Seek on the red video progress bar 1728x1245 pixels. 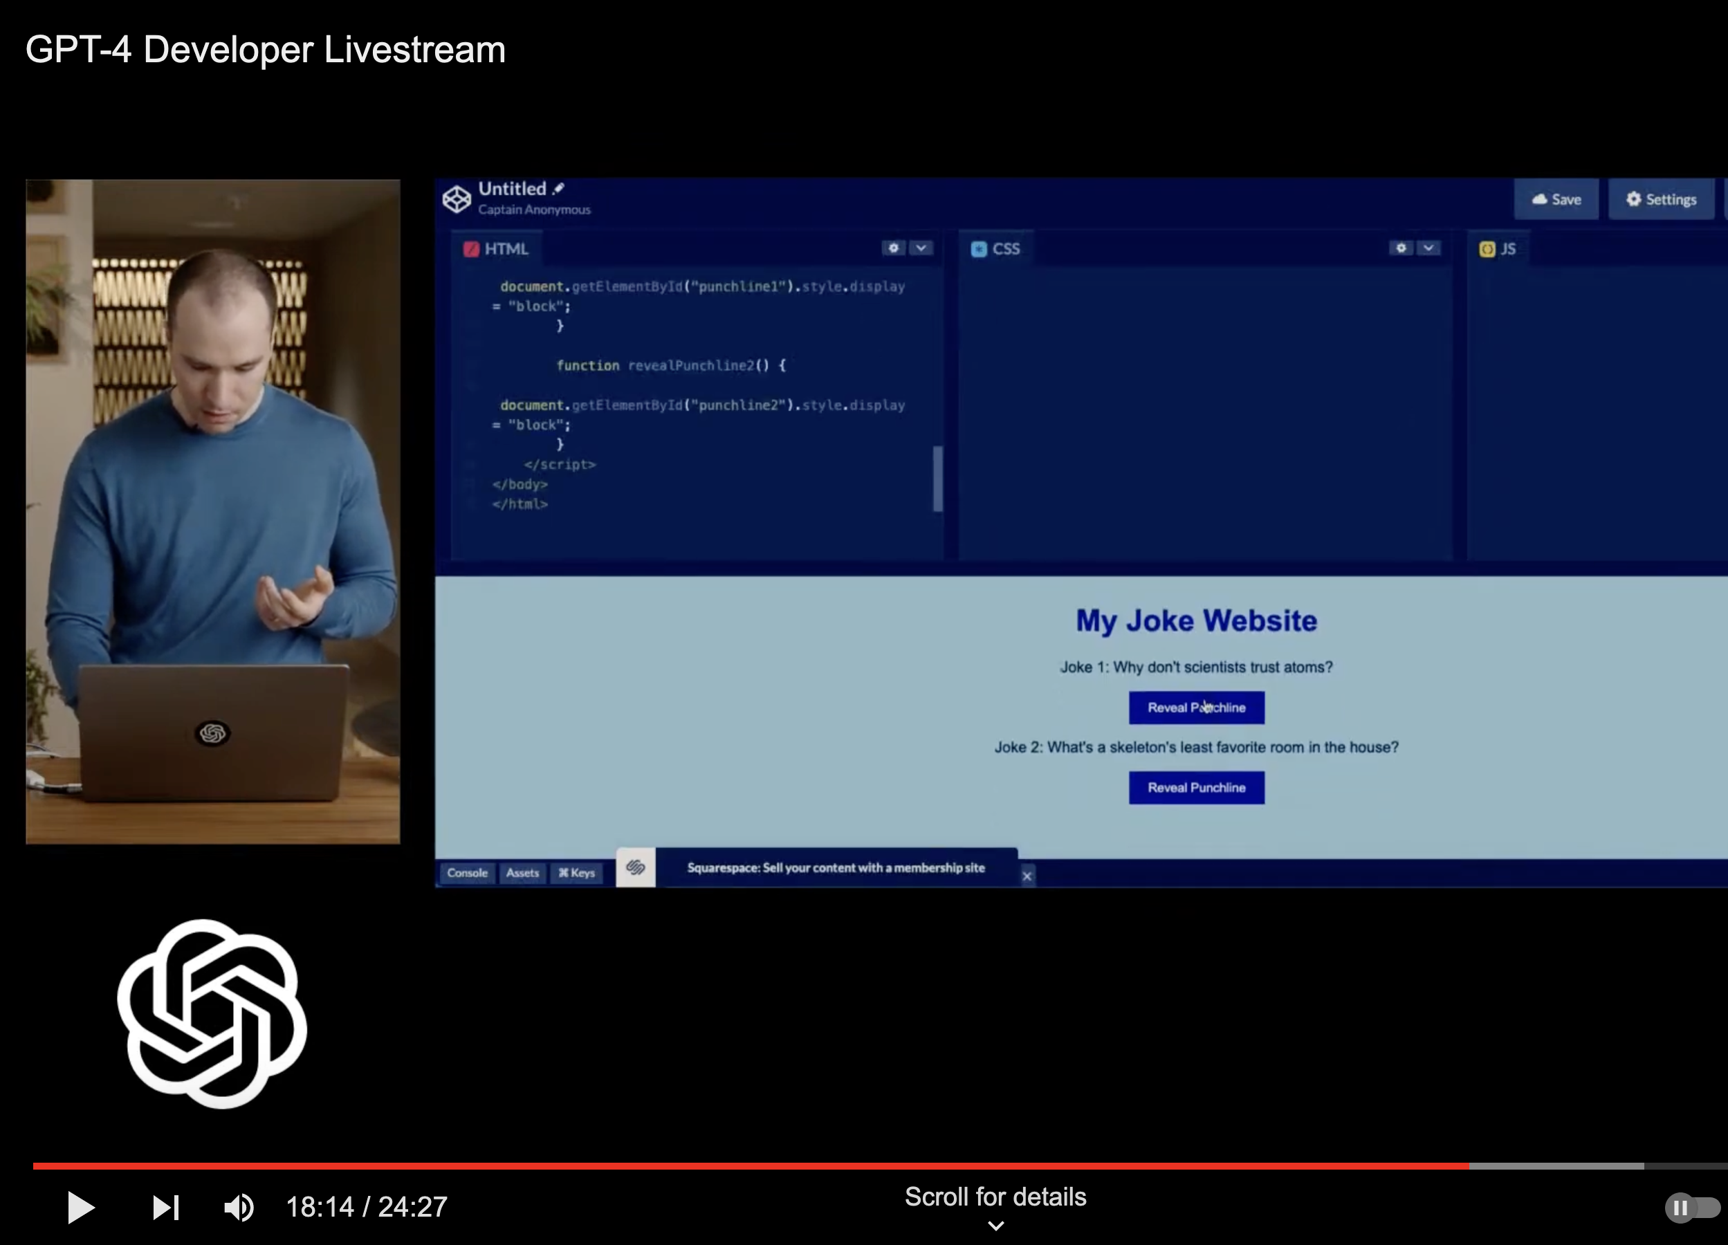coord(751,1165)
